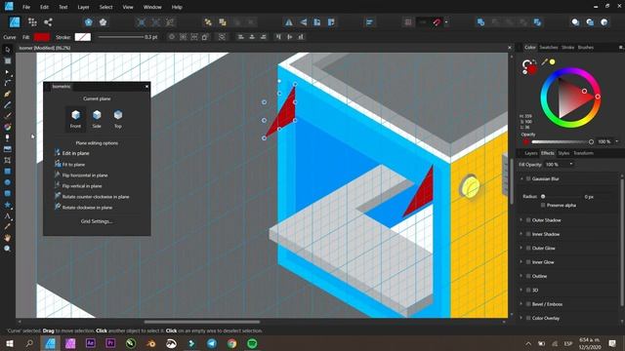Viewport: 625px width, 351px height.
Task: Select the View hand tool
Action: pos(7,238)
